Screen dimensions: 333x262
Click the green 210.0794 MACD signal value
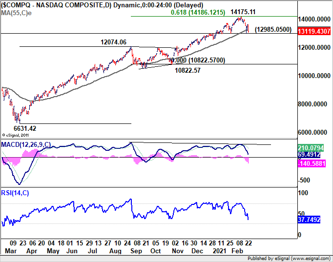[311, 148]
